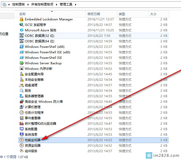181x160 pixels.
Task: Open the Windows Server Backup icon
Action: [x=21, y=63]
